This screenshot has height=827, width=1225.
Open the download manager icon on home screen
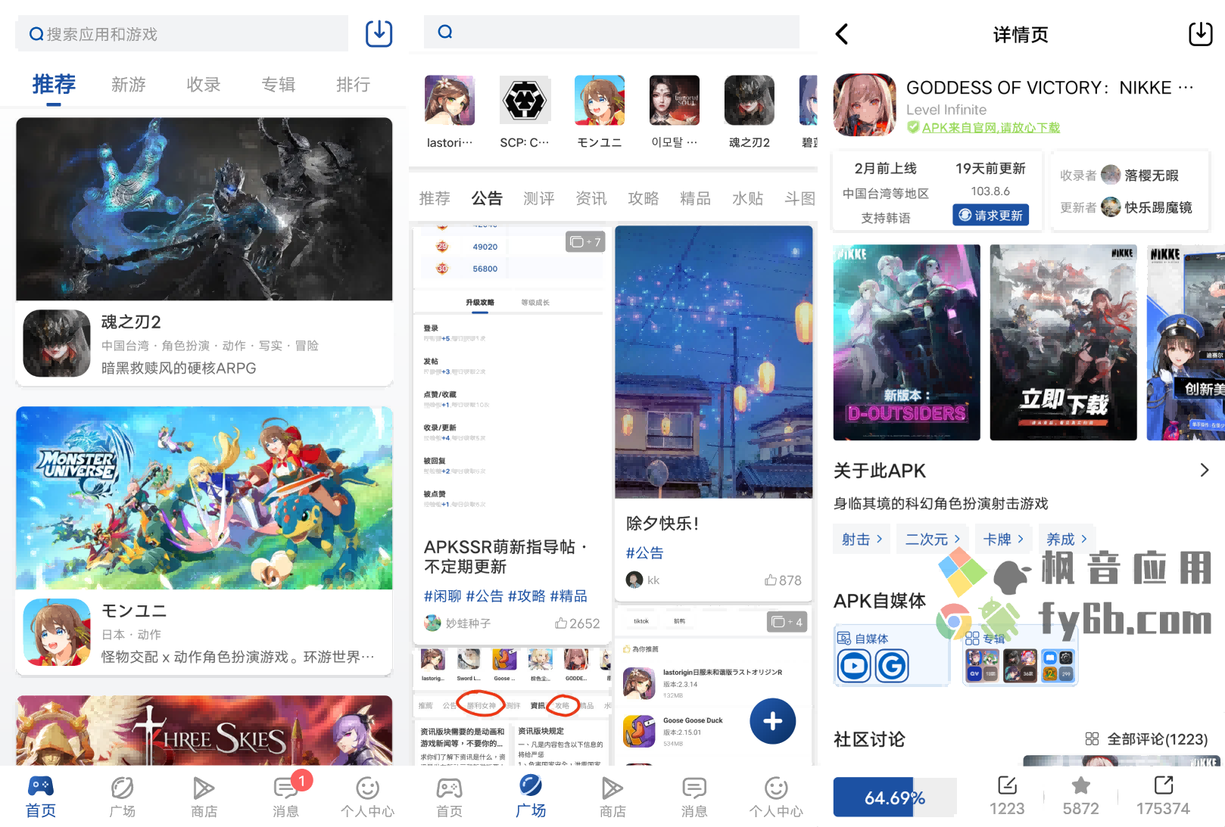click(x=379, y=33)
